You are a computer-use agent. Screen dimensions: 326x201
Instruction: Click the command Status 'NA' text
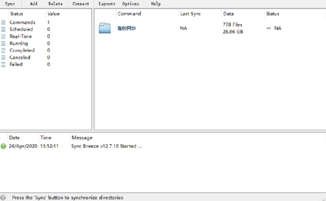278,28
